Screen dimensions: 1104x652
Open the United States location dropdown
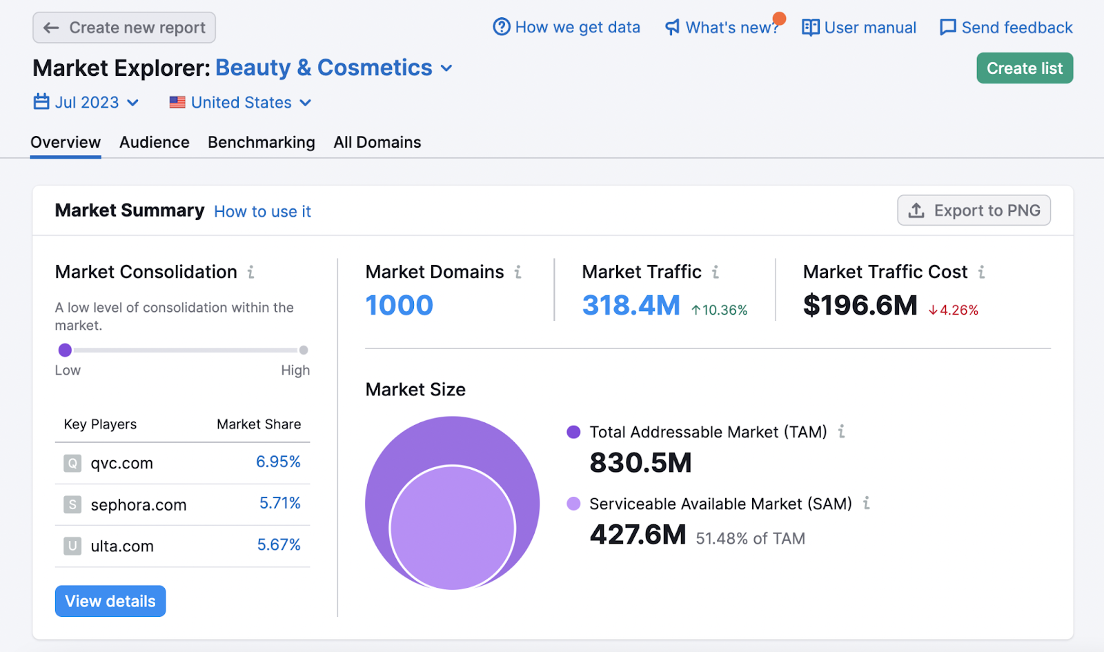306,101
